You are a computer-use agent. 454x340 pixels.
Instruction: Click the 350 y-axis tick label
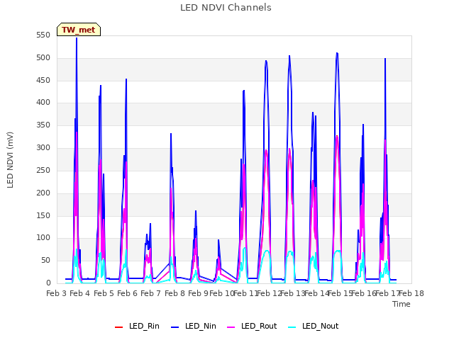pyautogui.click(x=43, y=125)
